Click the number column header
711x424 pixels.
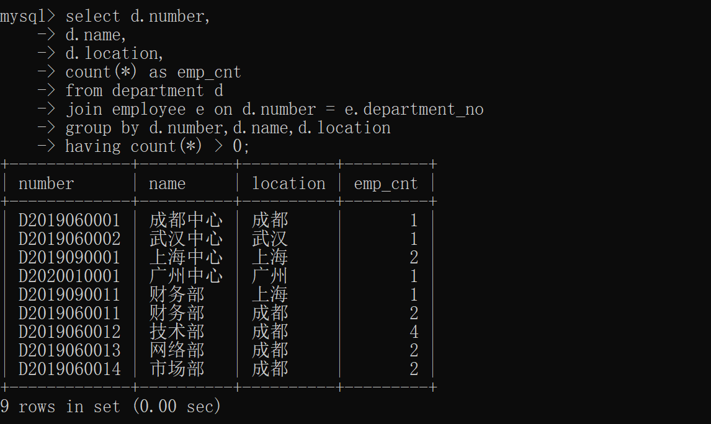[46, 183]
